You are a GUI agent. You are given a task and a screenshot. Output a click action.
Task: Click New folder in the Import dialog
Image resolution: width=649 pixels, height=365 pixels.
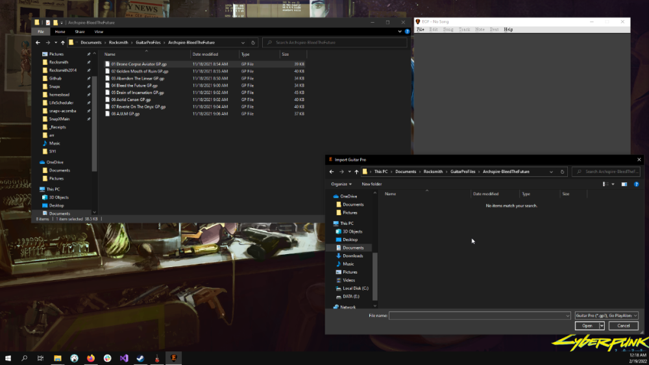coord(372,184)
